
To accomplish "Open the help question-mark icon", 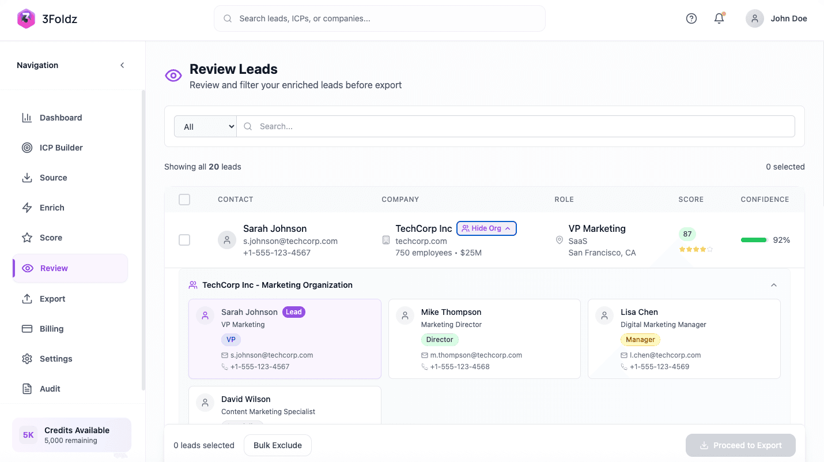I will 691,18.
